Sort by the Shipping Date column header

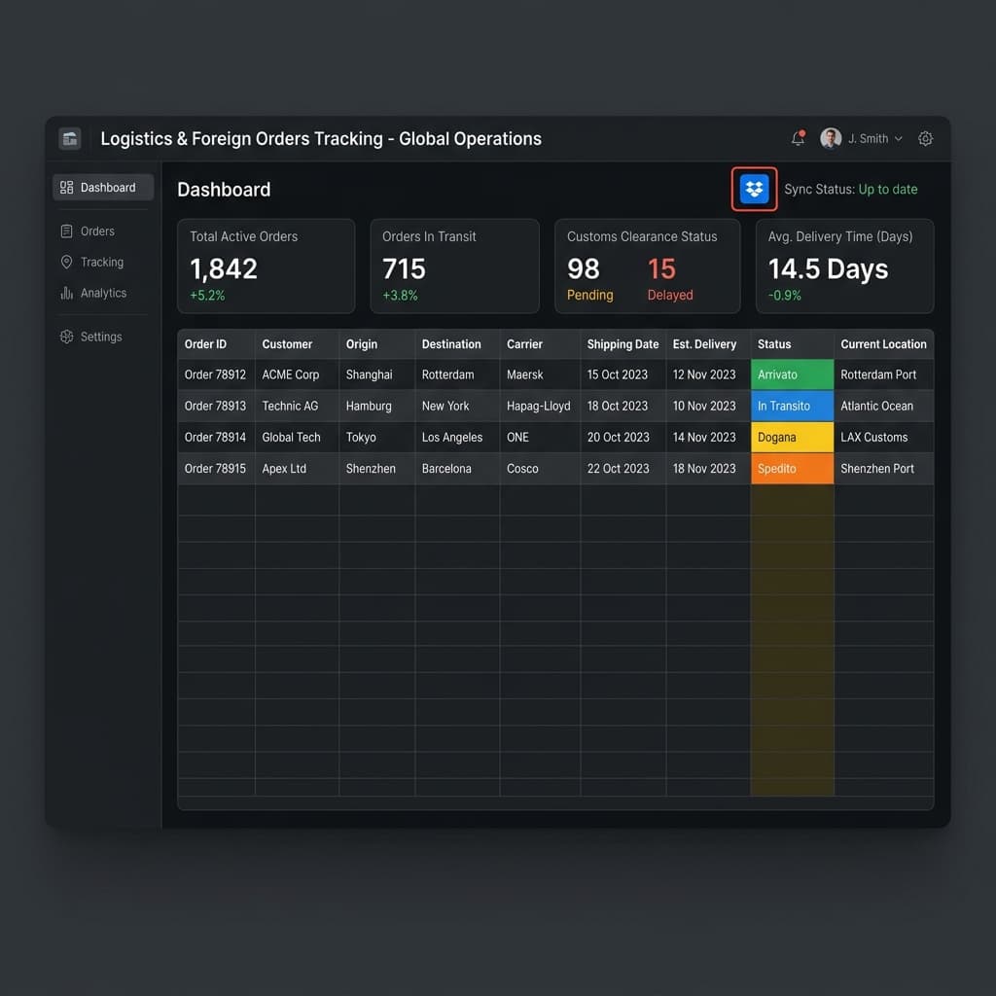pyautogui.click(x=622, y=344)
